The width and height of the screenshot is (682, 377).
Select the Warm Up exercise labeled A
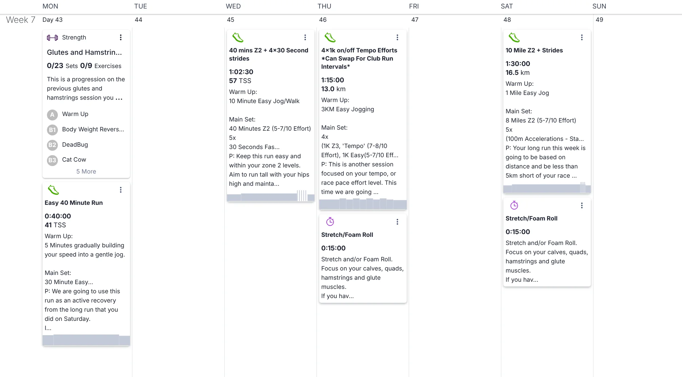(75, 114)
